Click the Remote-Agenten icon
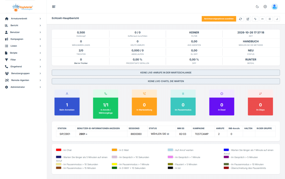Viewport: 285px width, 179px height. pos(7,80)
